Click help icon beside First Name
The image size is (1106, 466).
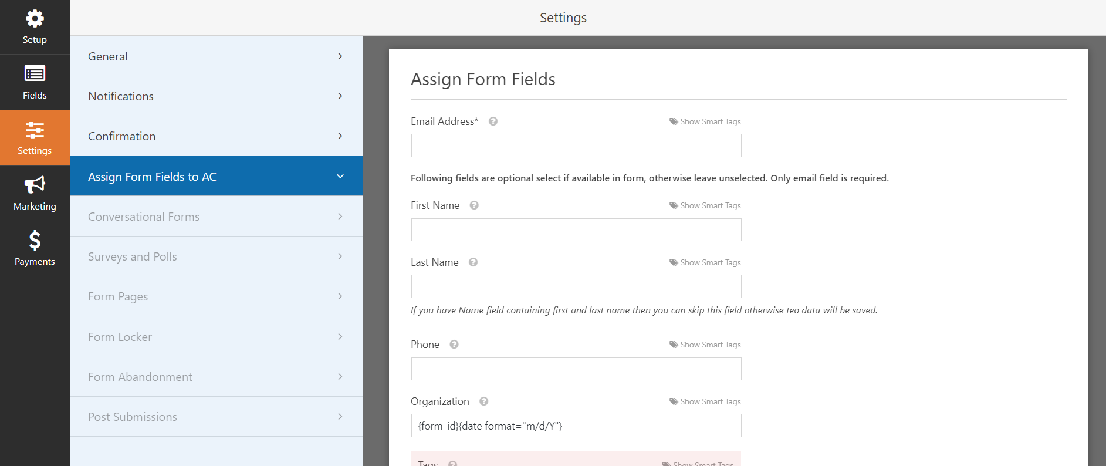click(474, 205)
